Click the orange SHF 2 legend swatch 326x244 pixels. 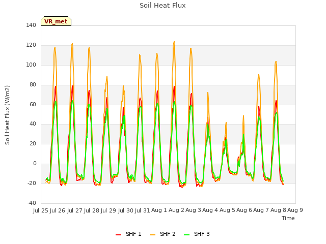(x=153, y=234)
